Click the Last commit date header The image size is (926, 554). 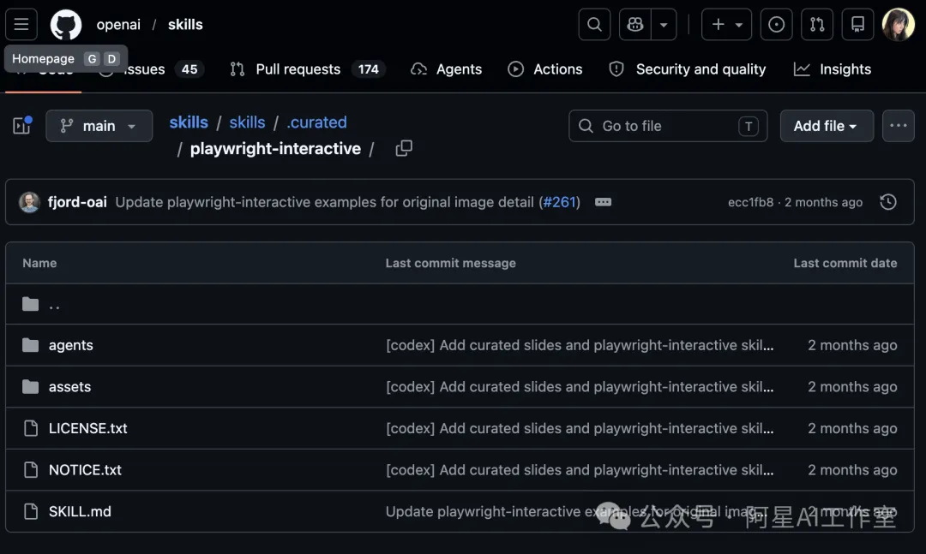(845, 263)
